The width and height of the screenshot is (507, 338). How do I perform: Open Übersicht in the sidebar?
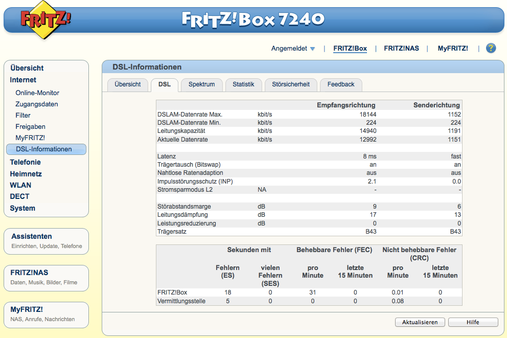click(x=27, y=68)
